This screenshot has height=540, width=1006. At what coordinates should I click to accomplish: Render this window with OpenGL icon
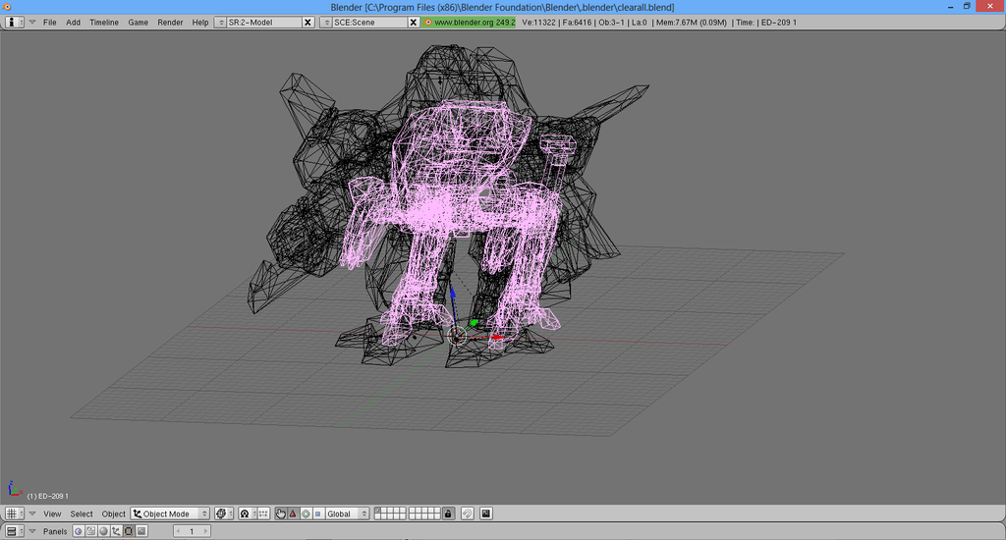[485, 513]
